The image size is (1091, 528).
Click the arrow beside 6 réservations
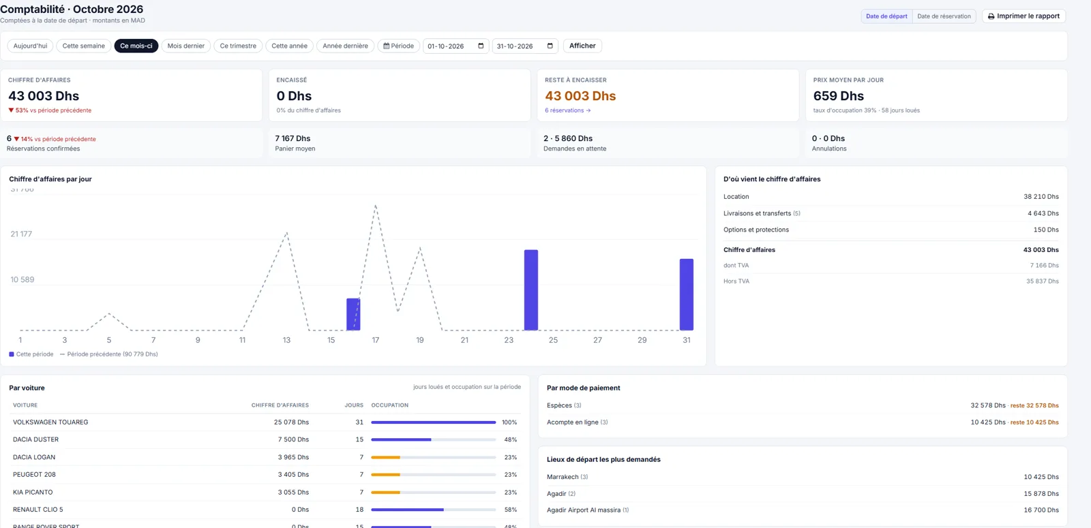[588, 110]
